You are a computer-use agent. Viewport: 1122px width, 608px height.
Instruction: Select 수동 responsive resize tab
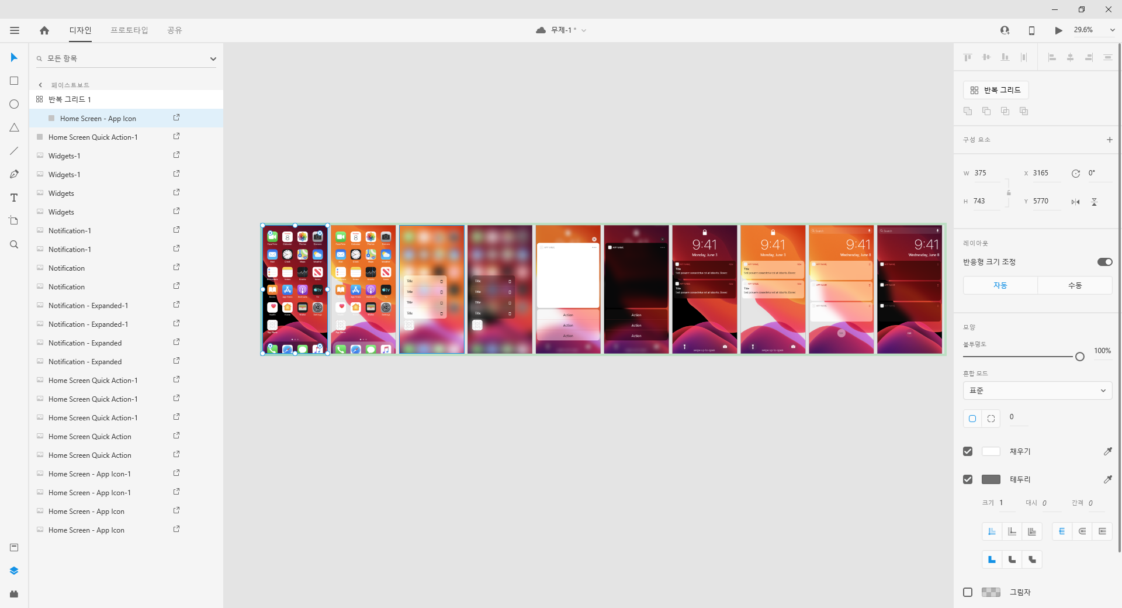pyautogui.click(x=1075, y=285)
